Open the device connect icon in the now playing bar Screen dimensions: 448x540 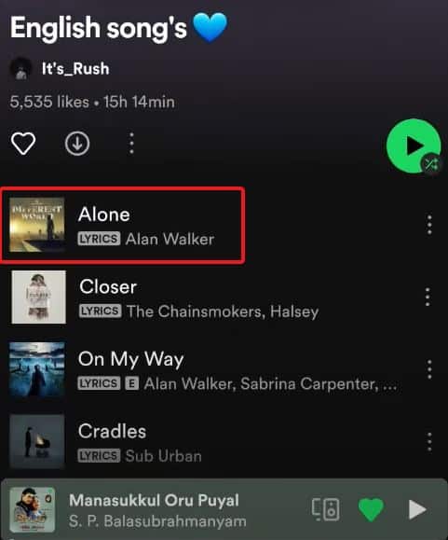click(326, 509)
